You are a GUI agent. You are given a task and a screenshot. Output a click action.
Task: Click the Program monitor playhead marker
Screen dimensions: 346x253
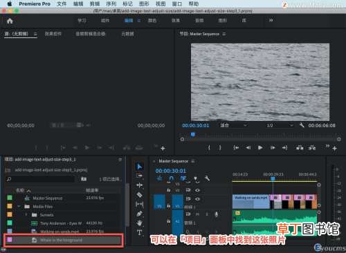tap(193, 135)
